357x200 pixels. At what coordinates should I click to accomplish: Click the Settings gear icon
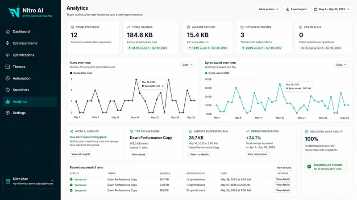click(8, 113)
